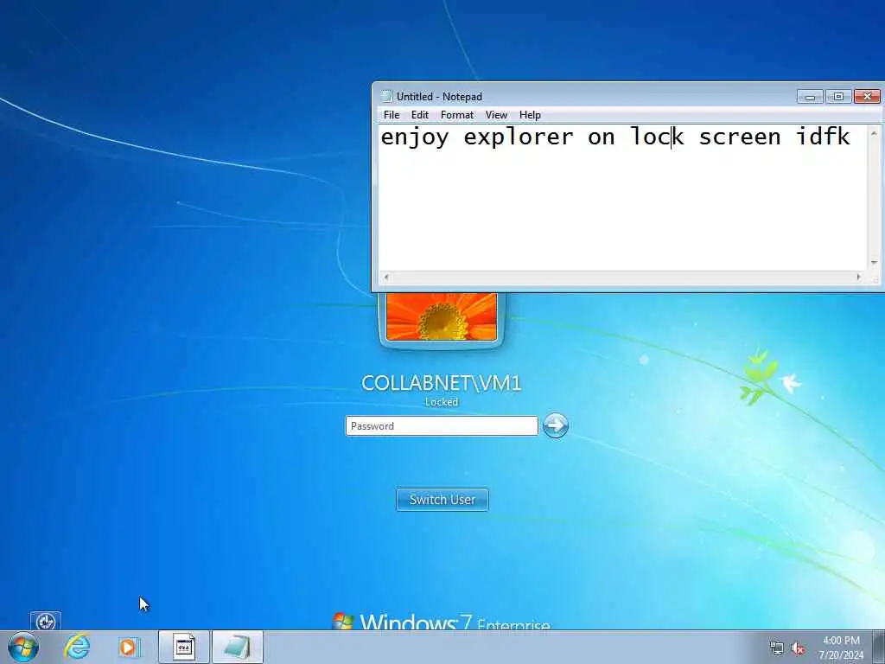This screenshot has width=885, height=664.
Task: Click the muted volume tray icon
Action: 798,648
